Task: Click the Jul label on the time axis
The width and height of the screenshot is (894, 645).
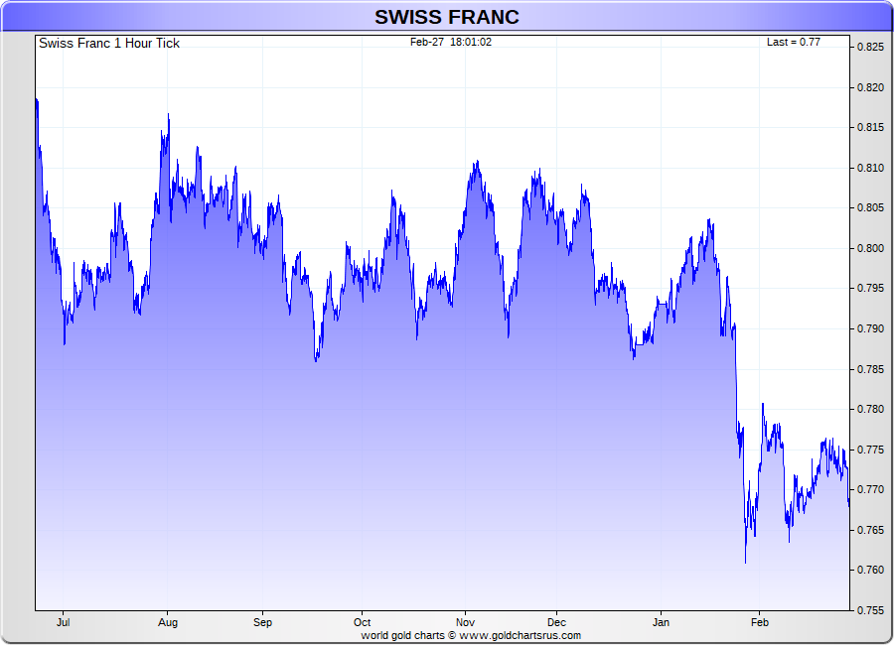Action: point(64,622)
